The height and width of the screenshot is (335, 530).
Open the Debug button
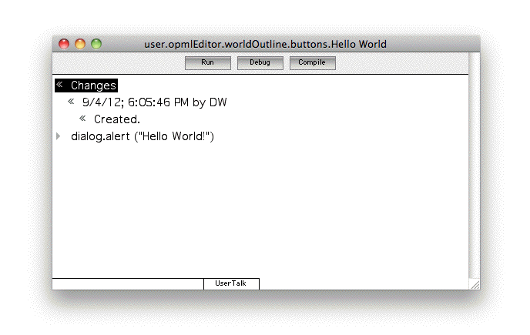[x=260, y=63]
